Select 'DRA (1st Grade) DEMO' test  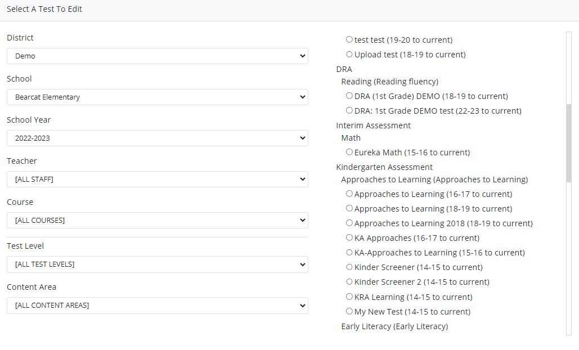click(x=349, y=96)
